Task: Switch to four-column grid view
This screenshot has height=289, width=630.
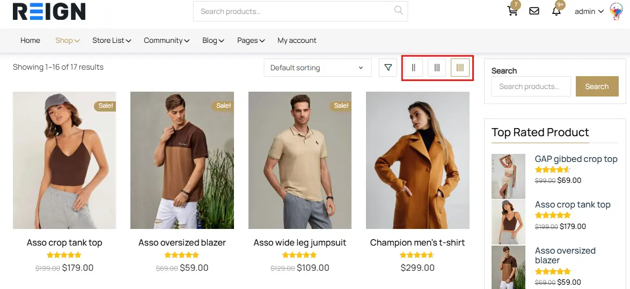Action: [460, 68]
